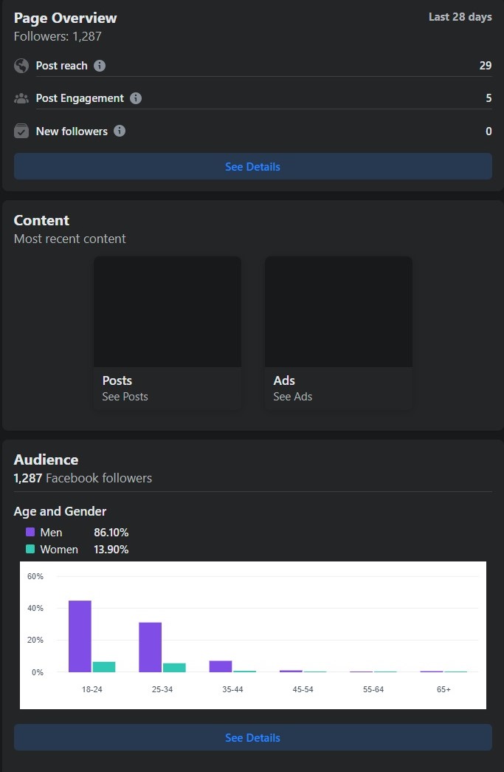
Task: Open the Posts content thumbnail
Action: (x=168, y=312)
